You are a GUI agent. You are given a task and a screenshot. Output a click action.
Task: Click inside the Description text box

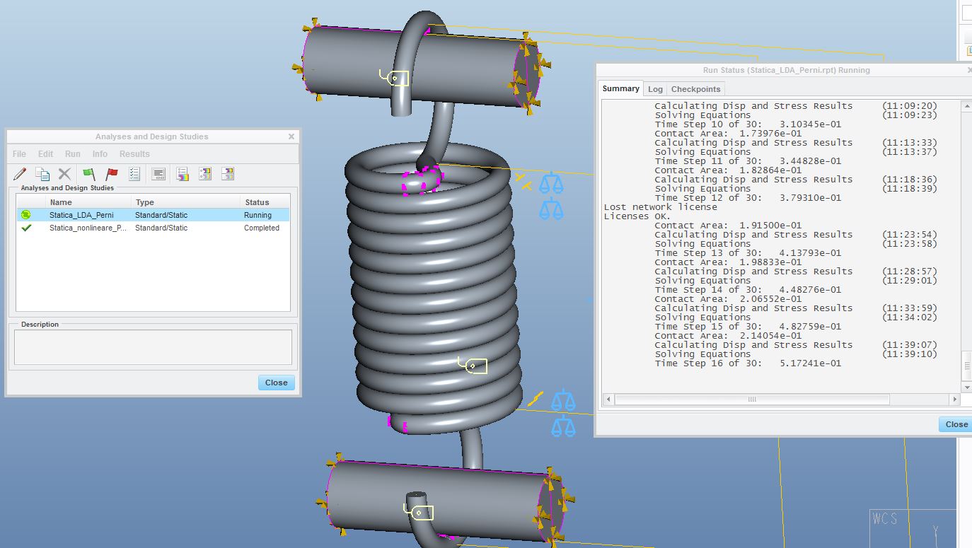tap(152, 346)
